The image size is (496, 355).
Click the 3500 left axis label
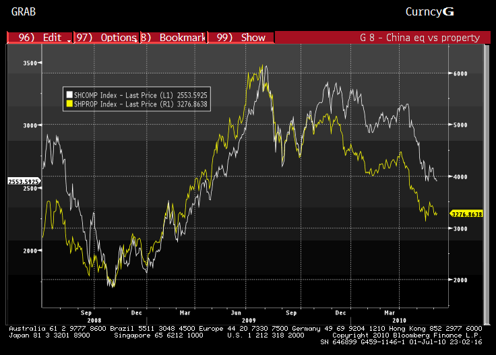coord(30,63)
